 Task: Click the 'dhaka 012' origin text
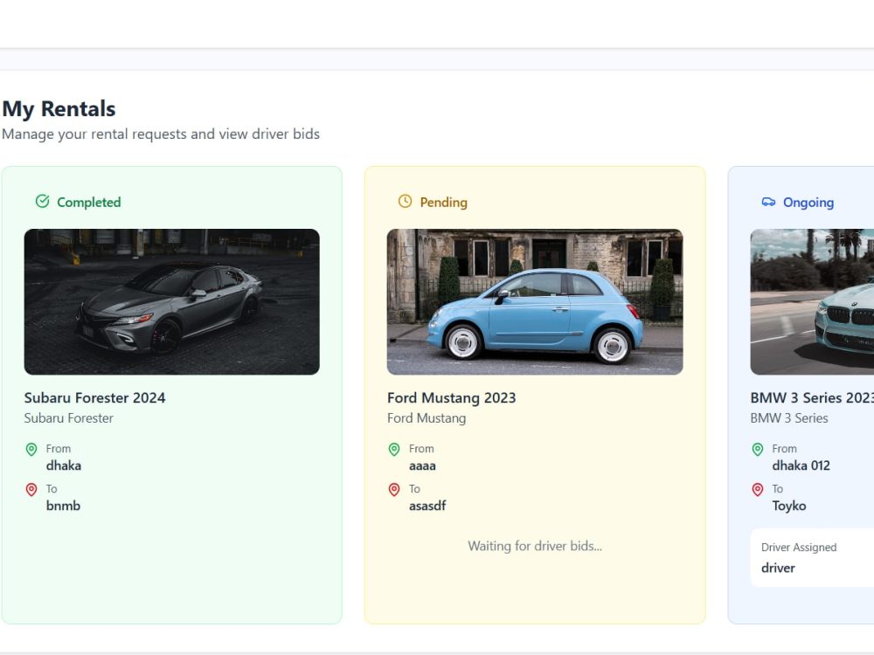coord(801,465)
